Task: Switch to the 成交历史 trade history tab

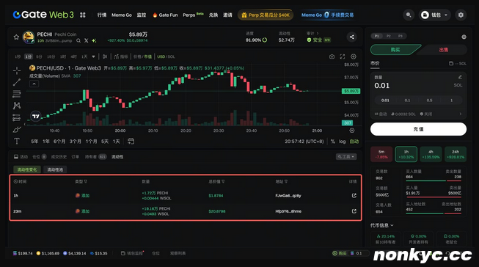Action: pos(59,157)
